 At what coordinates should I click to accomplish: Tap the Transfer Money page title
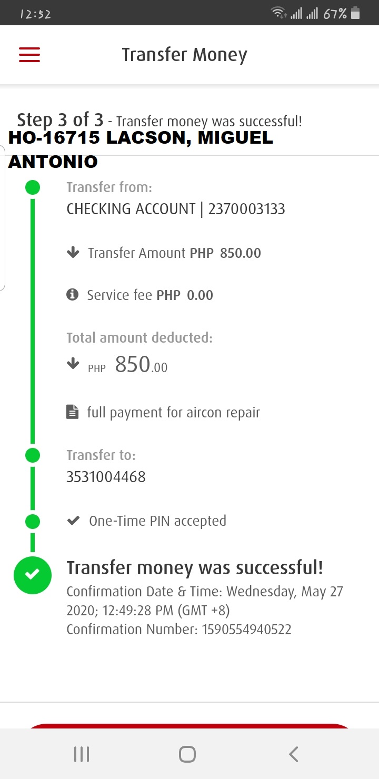coord(184,55)
